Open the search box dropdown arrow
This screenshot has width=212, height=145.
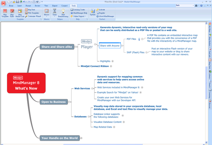pos(193,6)
